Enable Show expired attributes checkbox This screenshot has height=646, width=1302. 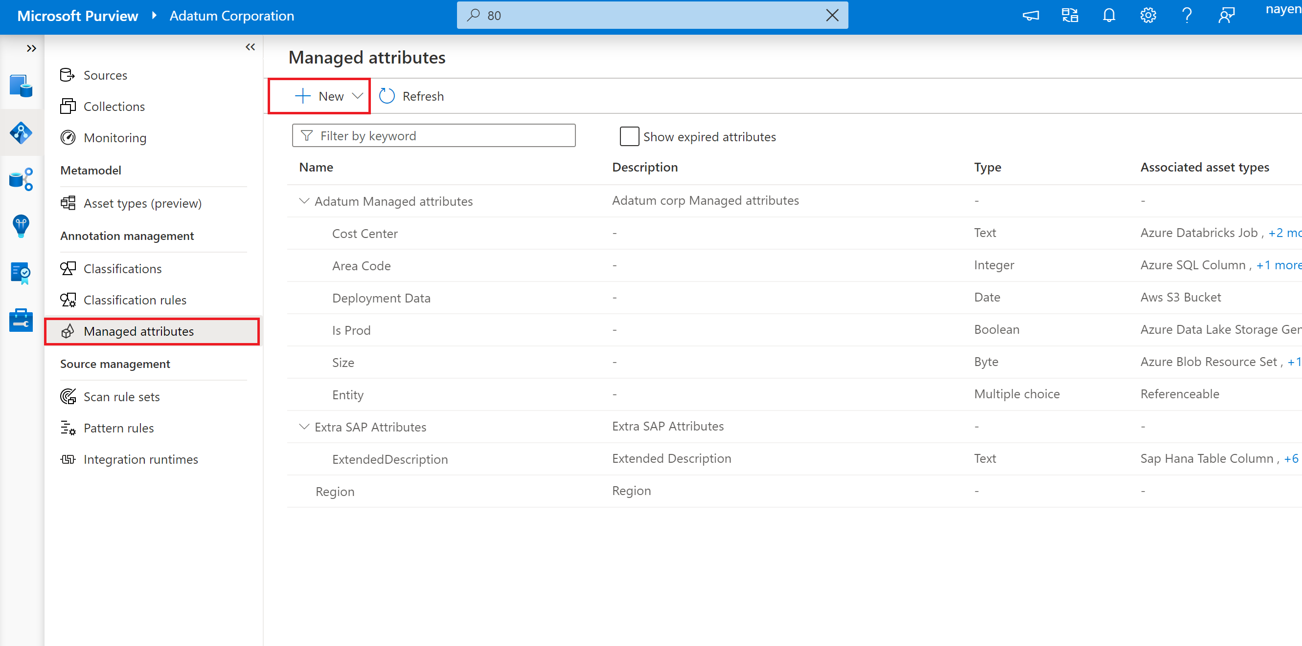tap(629, 136)
